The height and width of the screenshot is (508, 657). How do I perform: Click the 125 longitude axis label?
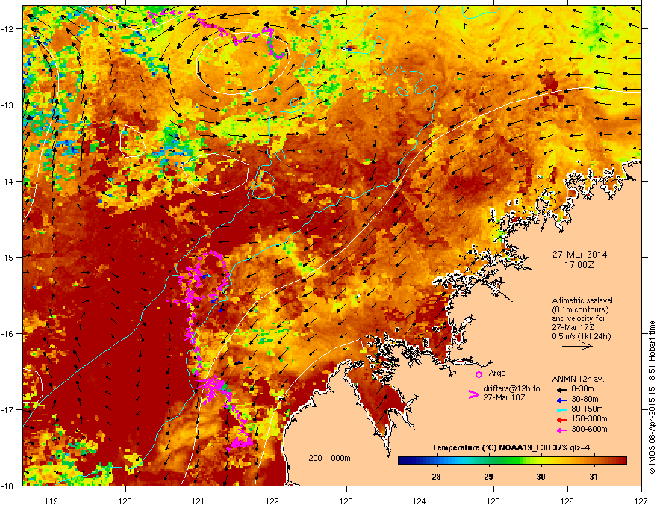pos(493,501)
